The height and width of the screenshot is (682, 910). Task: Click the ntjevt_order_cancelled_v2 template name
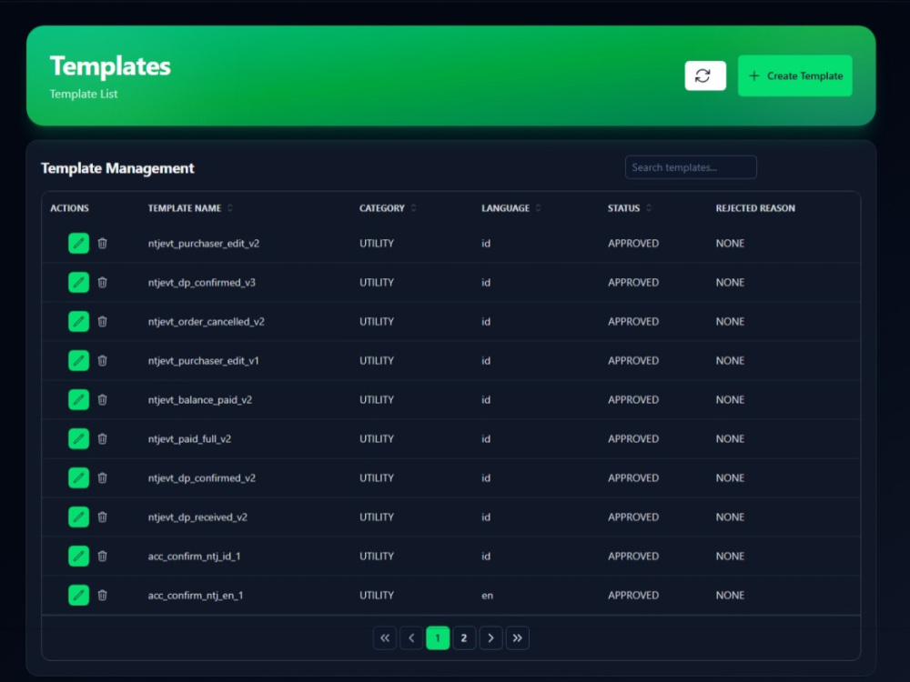click(206, 321)
